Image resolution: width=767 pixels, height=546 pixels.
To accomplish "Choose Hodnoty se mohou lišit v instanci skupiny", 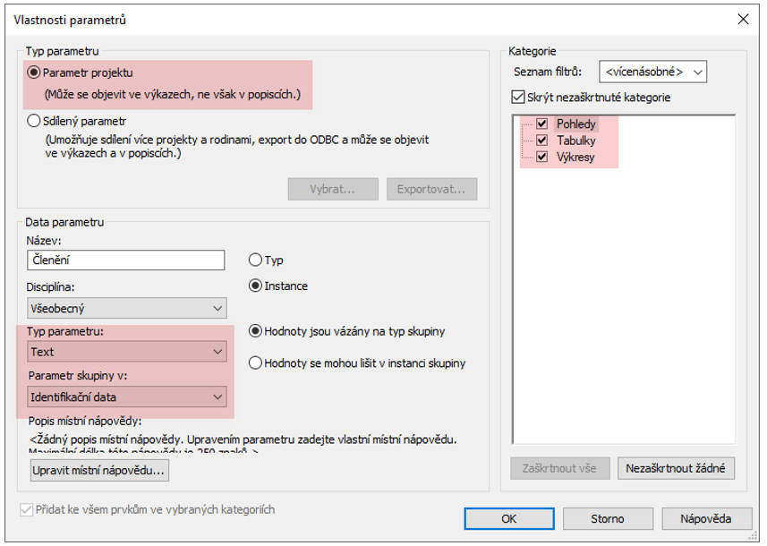I will point(255,363).
